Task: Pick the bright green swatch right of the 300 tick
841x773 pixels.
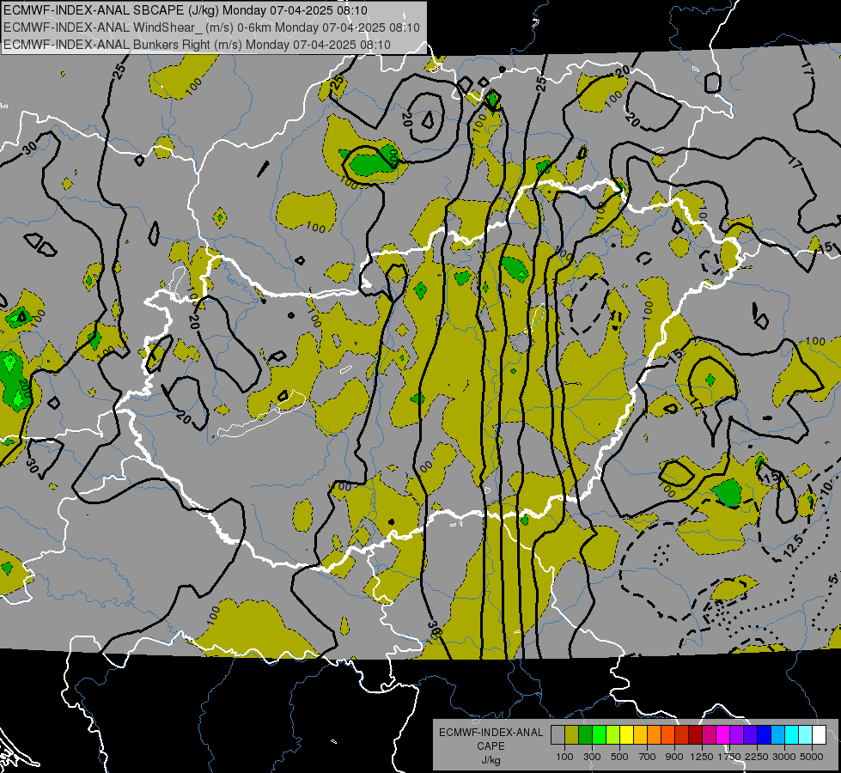Action: tap(599, 735)
